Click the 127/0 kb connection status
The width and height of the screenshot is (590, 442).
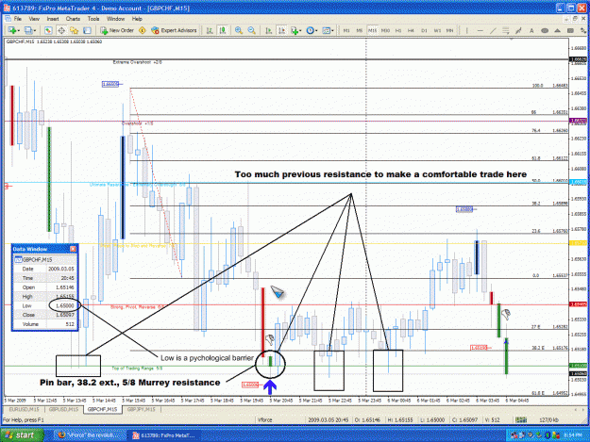(548, 419)
